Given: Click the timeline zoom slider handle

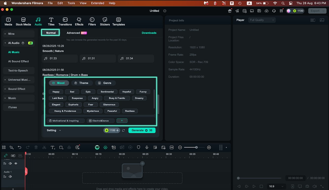Looking at the screenshot, I should (x=196, y=147).
